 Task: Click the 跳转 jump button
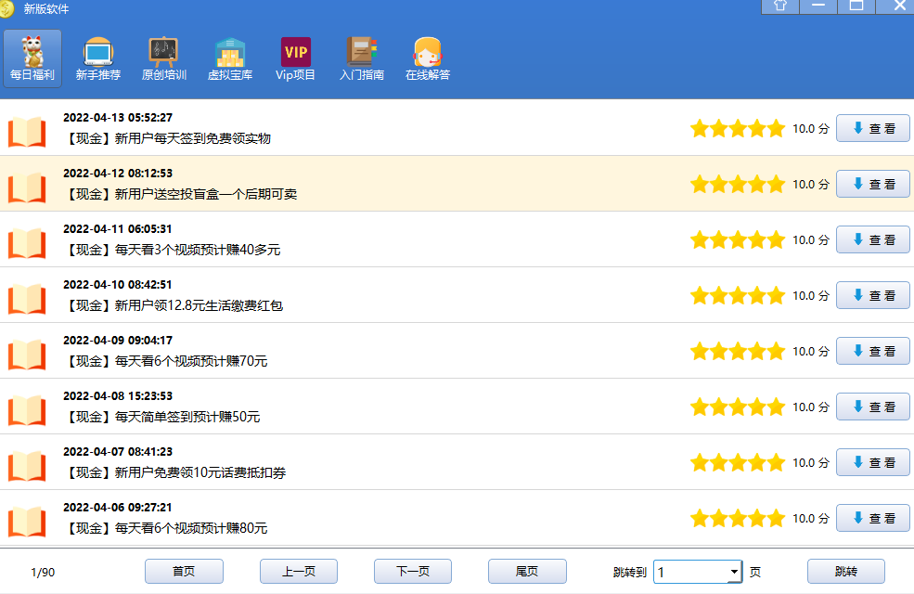coord(846,572)
